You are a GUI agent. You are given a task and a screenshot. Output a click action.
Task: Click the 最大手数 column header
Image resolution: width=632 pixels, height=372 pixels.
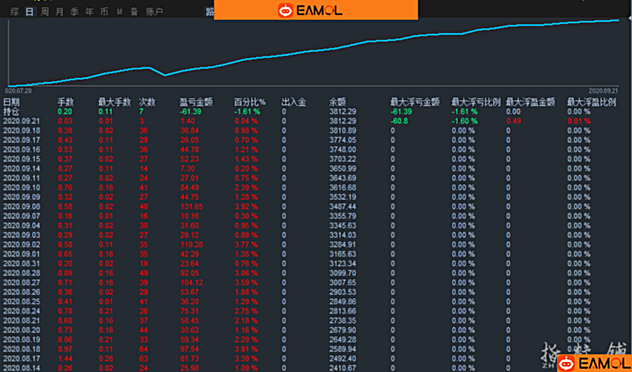coord(114,103)
